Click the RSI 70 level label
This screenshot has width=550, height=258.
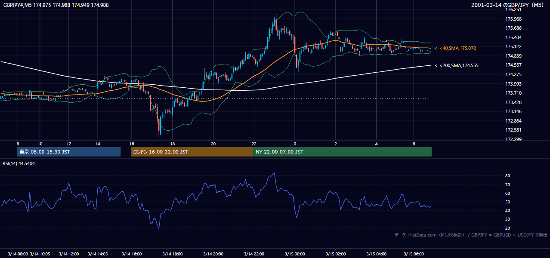pyautogui.click(x=507, y=184)
